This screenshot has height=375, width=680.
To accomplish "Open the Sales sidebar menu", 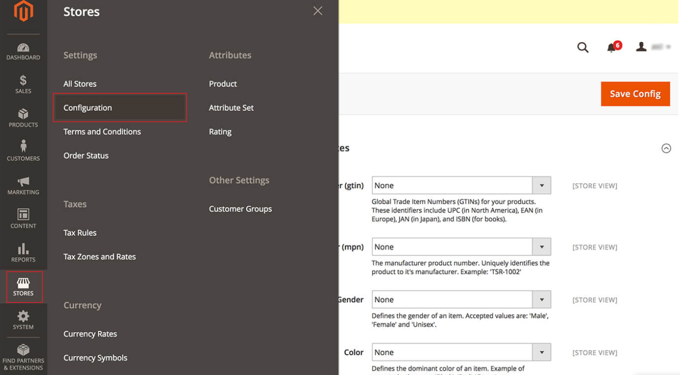I will pyautogui.click(x=23, y=84).
